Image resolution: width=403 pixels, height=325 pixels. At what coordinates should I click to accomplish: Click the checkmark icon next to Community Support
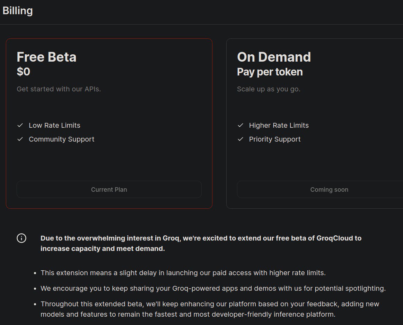[x=20, y=139]
